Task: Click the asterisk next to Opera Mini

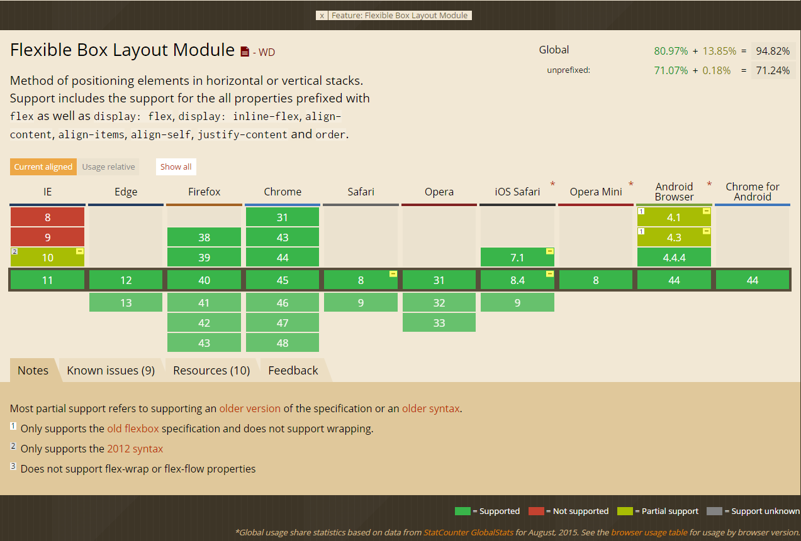Action: coord(631,185)
